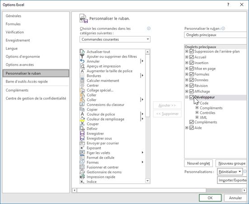This screenshot has height=204, width=249.
Task: Click the Ajouter >> button
Action: (167, 105)
